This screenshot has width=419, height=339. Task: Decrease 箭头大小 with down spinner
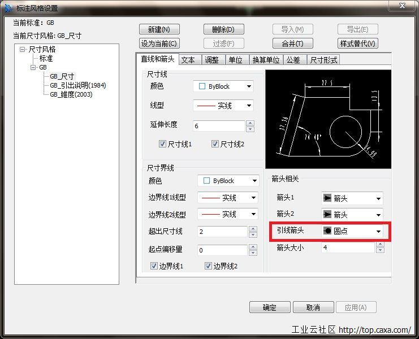[380, 250]
